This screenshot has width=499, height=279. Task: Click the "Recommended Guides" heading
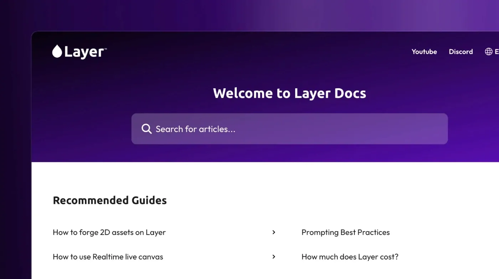pyautogui.click(x=110, y=200)
